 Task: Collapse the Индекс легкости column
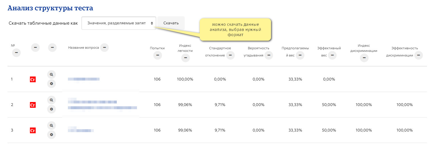[x=185, y=58]
